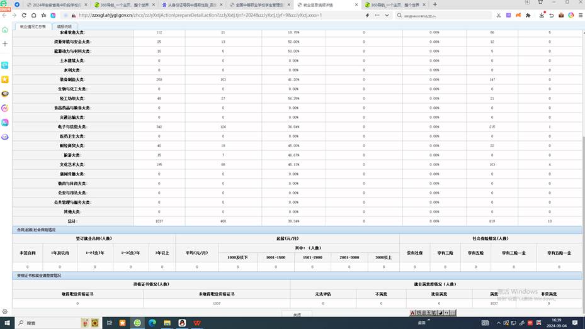Screen dimensions: 585x329
Task: Click the 电子与信息大类 row label
Action: point(72,127)
